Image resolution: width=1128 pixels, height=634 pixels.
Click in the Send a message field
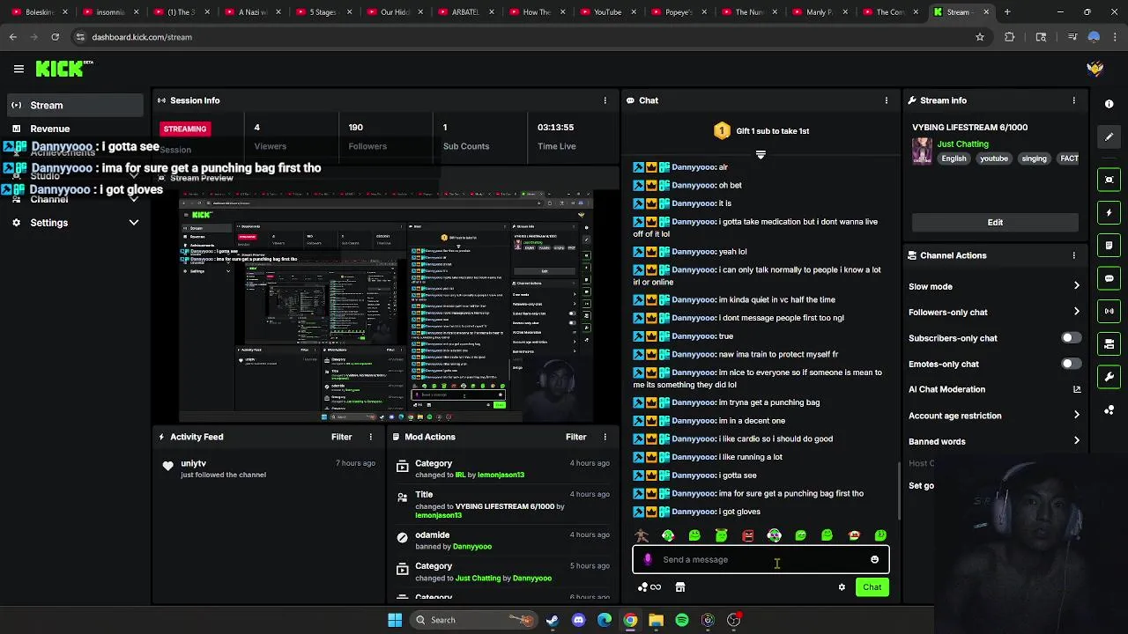(761, 559)
